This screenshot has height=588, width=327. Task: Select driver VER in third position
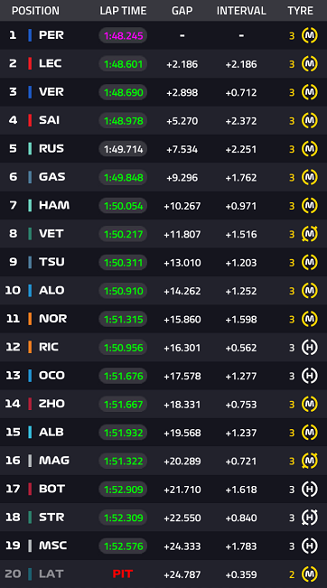51,92
